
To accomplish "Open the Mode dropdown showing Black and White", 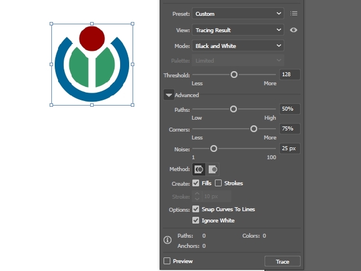I will click(238, 46).
